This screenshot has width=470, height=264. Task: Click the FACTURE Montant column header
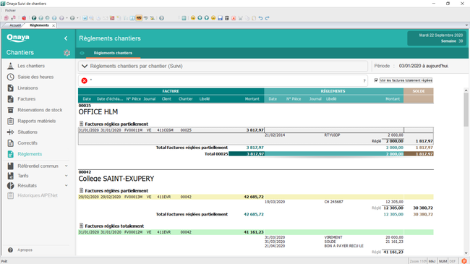(252, 99)
